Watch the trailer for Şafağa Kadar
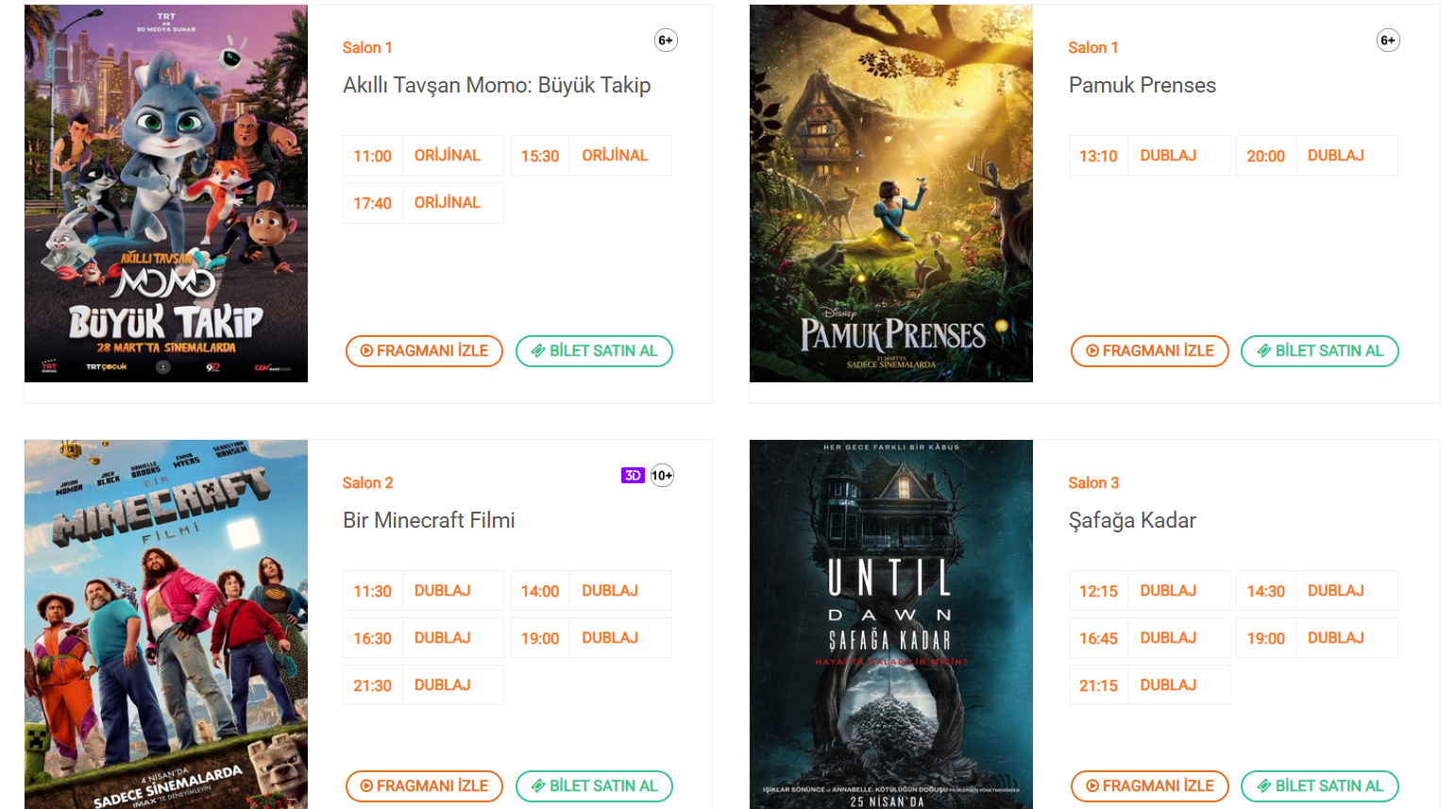 [x=1149, y=786]
